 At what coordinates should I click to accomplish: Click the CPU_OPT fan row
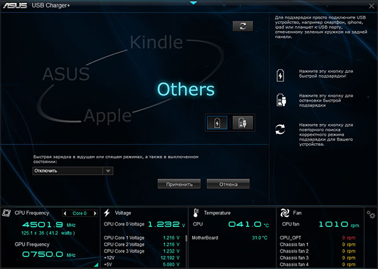pyautogui.click(x=318, y=238)
